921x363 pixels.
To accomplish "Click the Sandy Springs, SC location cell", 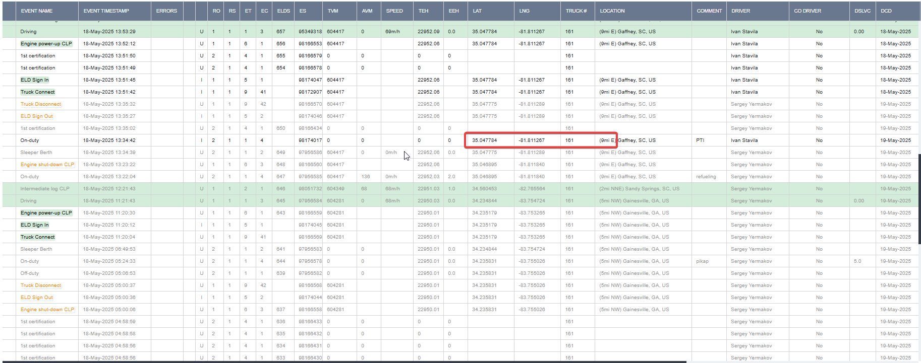I will (639, 189).
